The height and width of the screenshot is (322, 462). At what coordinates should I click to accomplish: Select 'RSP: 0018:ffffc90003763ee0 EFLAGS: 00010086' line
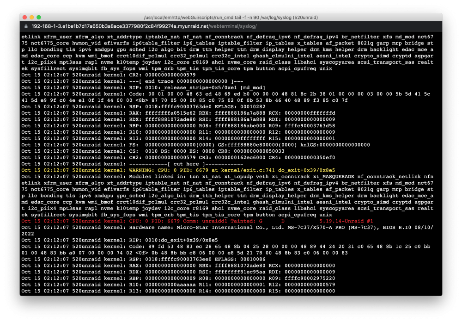click(143, 259)
